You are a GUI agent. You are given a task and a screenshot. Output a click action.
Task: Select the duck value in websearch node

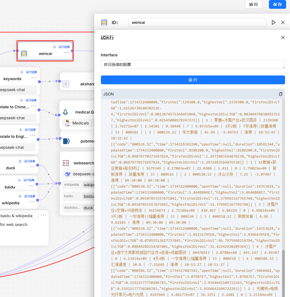[89, 208]
